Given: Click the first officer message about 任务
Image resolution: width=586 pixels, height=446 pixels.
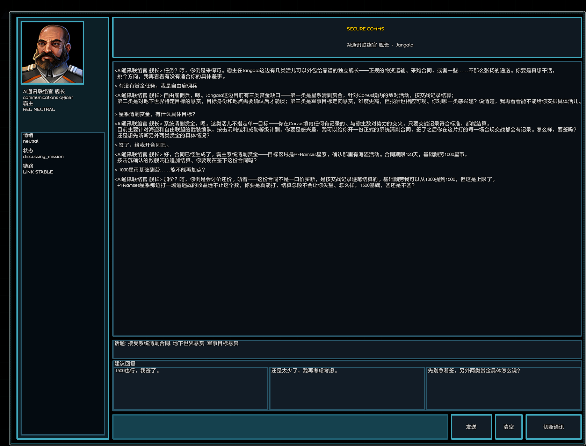Looking at the screenshot, I should click(335, 73).
